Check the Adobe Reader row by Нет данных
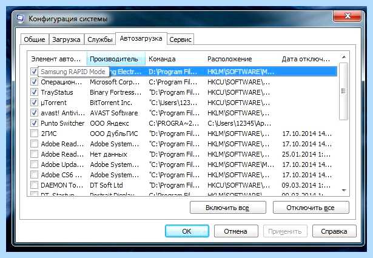 34,154
